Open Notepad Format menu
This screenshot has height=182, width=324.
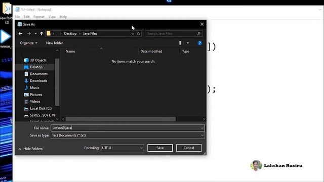[39, 17]
